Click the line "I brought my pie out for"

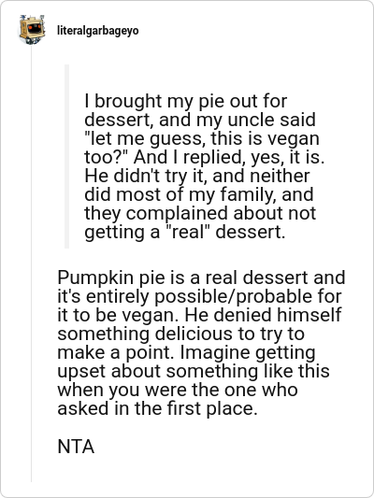(x=185, y=102)
